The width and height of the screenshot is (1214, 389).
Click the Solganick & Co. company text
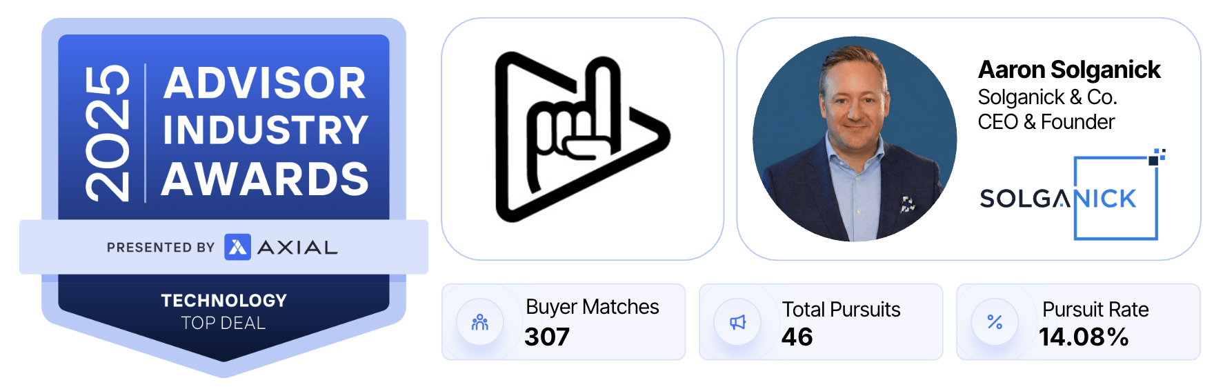pyautogui.click(x=1047, y=97)
